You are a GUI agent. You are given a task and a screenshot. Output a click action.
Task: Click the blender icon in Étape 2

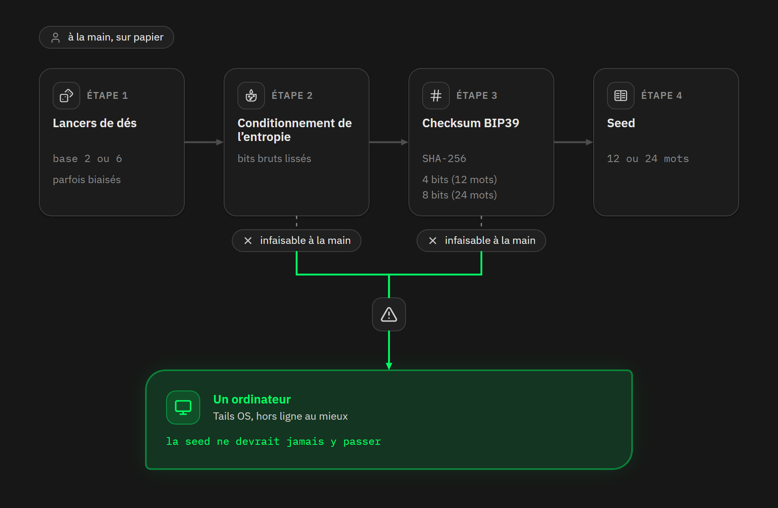[251, 96]
